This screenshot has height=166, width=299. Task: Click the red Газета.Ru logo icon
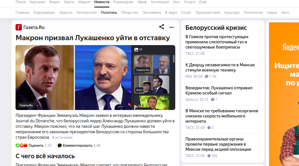pyautogui.click(x=19, y=27)
